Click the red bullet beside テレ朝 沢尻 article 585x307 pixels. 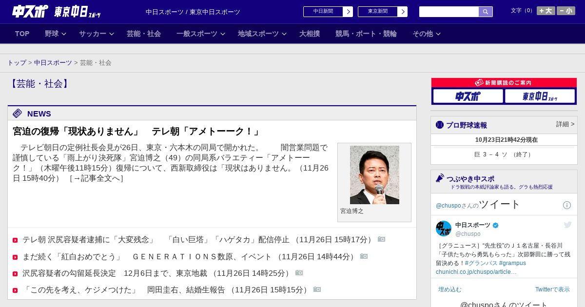pyautogui.click(x=15, y=240)
